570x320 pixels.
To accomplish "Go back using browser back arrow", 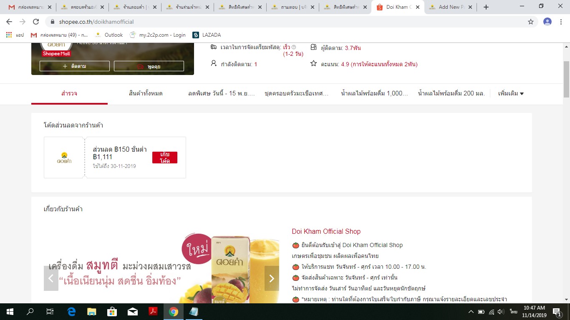I will 9,22.
